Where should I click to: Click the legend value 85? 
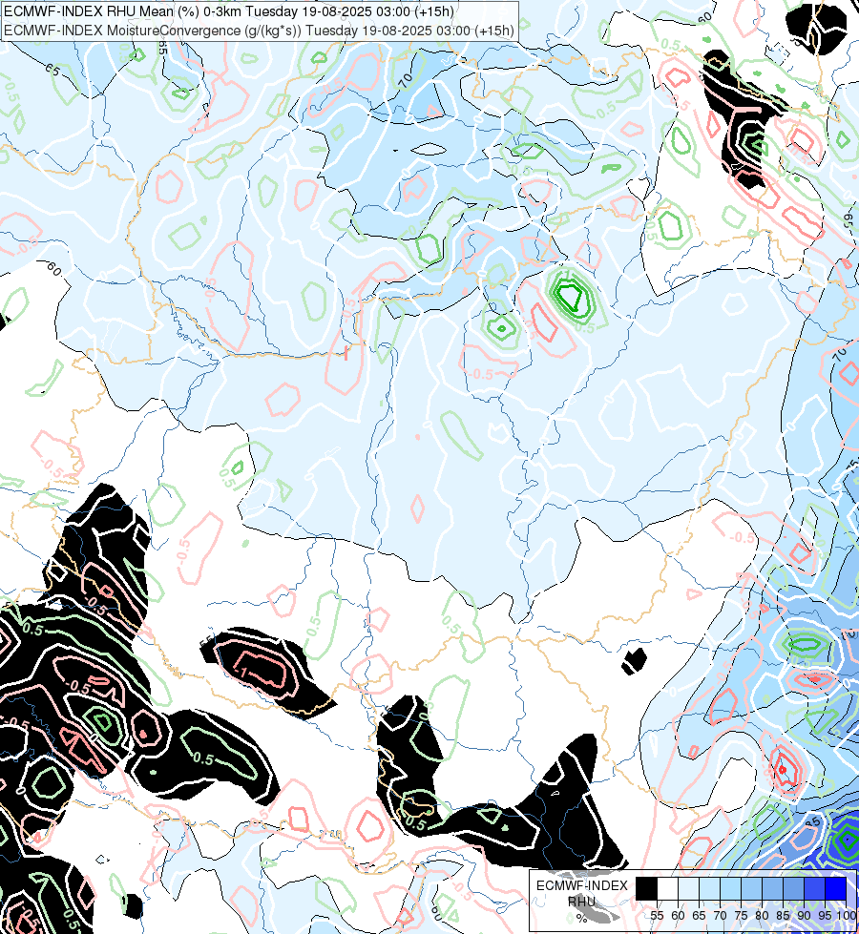pyautogui.click(x=783, y=916)
